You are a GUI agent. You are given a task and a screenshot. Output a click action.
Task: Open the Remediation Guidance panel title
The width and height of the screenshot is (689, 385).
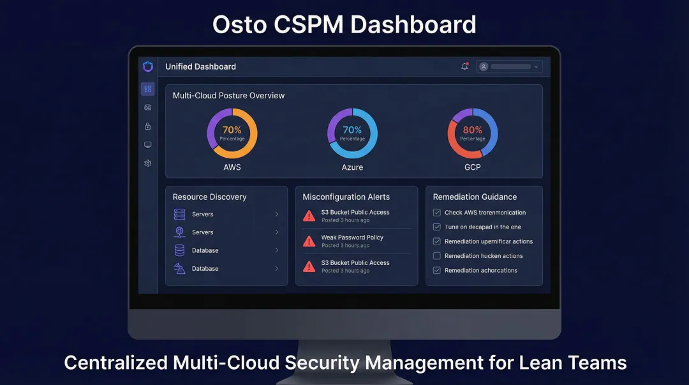coord(475,197)
